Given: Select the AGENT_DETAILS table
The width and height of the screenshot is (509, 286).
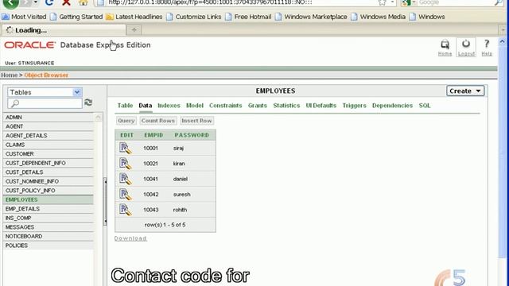Looking at the screenshot, I should click(48, 136).
